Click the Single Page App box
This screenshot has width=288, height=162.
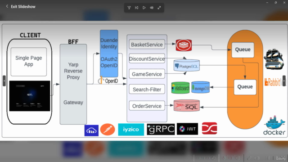coord(29,62)
